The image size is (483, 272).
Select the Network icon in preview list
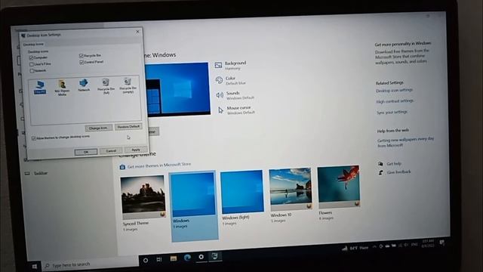pyautogui.click(x=84, y=85)
